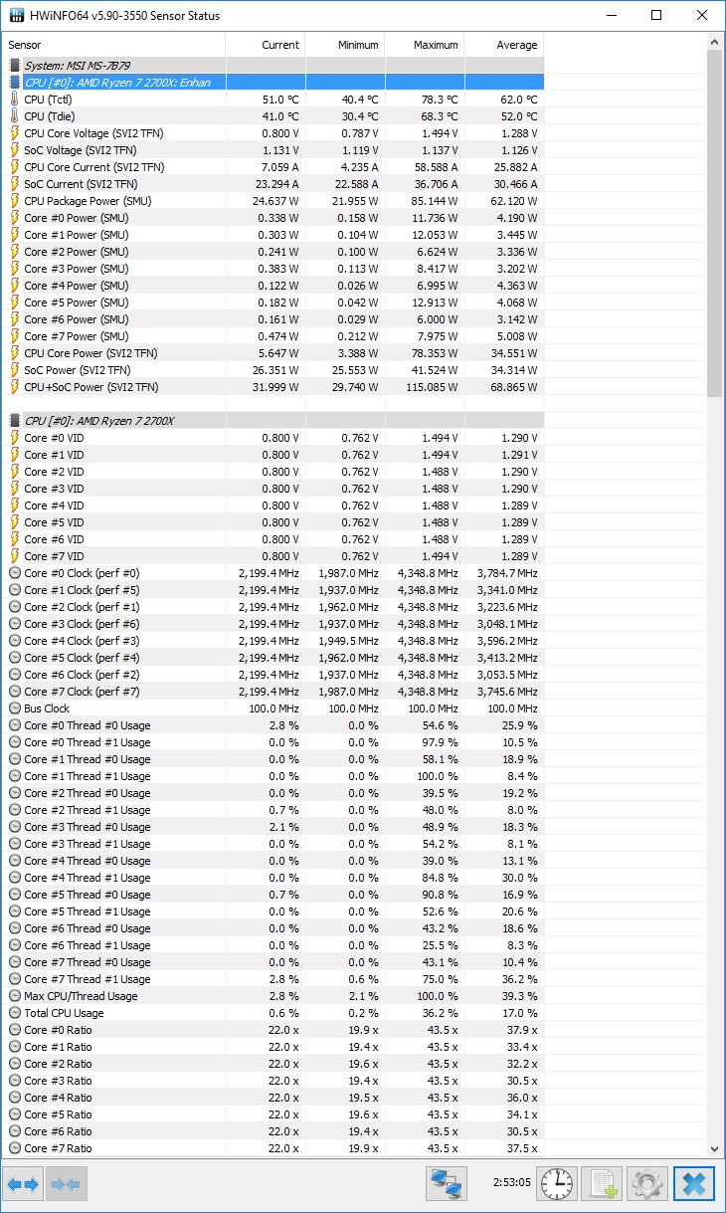
Task: Click the thermometer icon beside CPU (Tdie)
Action: (x=15, y=116)
